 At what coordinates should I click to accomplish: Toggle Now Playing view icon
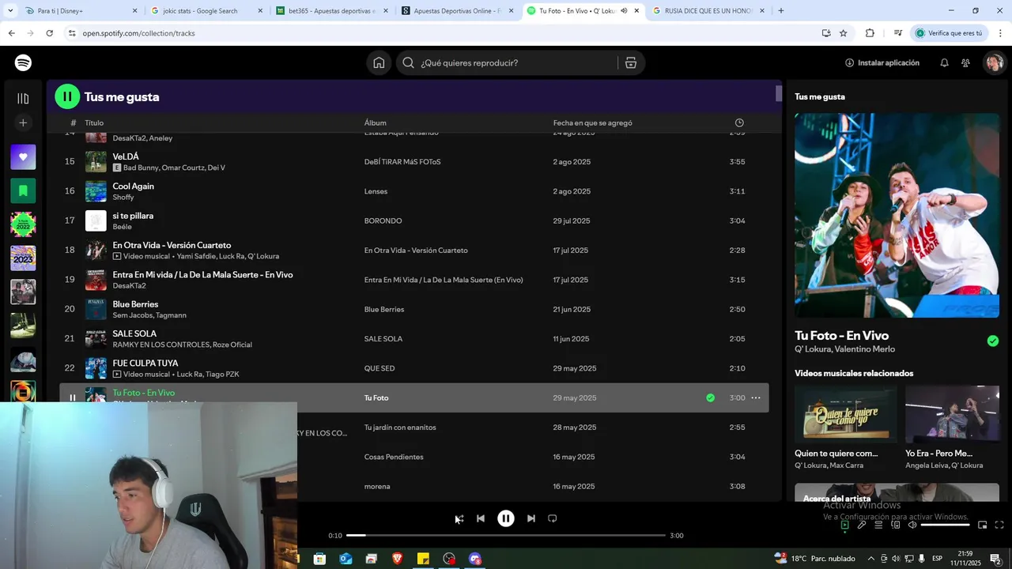[844, 525]
